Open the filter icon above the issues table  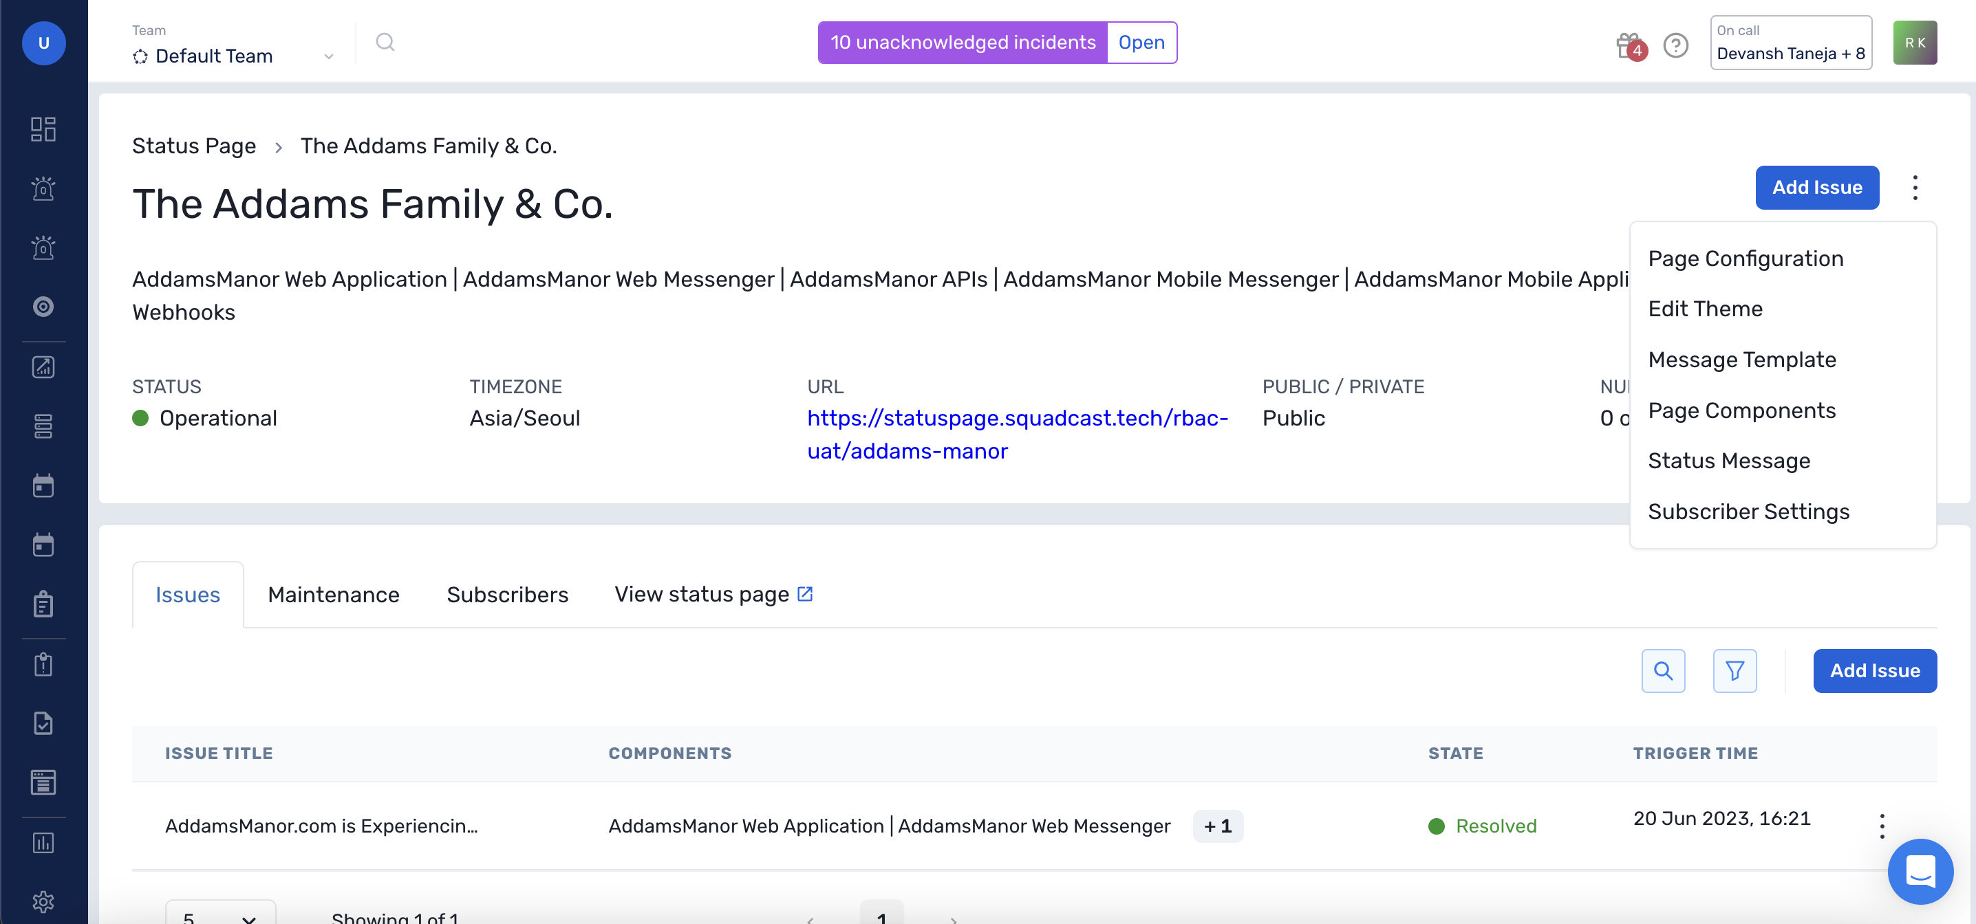tap(1735, 670)
